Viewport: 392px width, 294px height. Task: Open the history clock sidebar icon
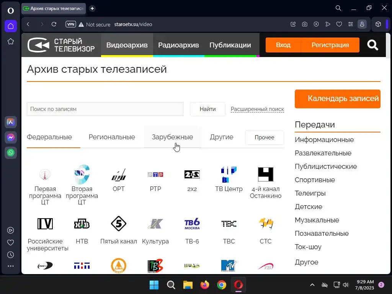point(10,255)
